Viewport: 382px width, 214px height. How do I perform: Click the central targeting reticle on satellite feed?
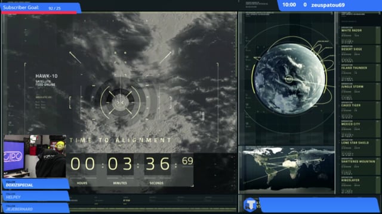[121, 102]
